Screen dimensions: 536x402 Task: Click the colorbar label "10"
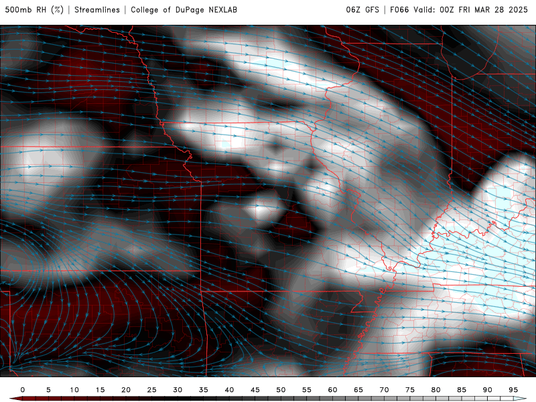point(74,390)
